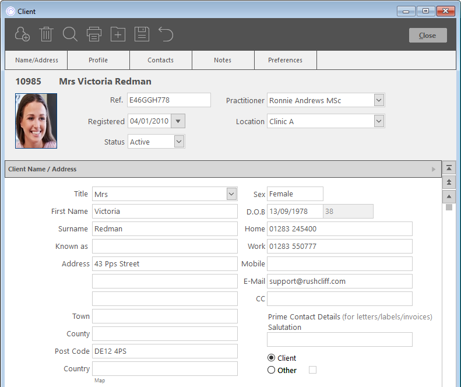Click the second empty Address line field
461x387 pixels.
click(x=164, y=282)
